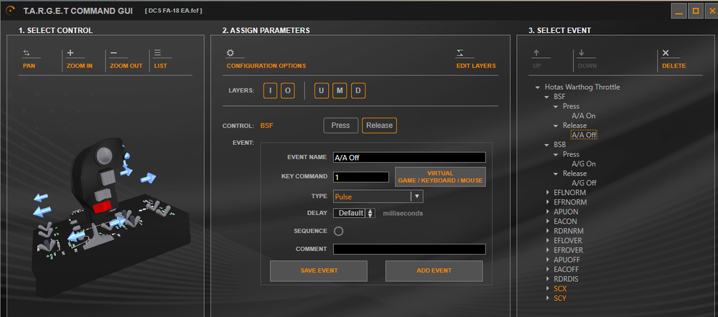Select the Release state button
The width and height of the screenshot is (718, 317).
pyautogui.click(x=379, y=126)
